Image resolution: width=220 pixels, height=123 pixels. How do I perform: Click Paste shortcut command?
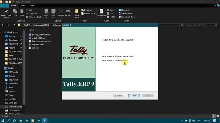(x=33, y=17)
